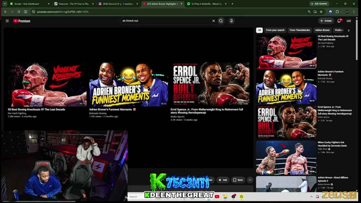The height and width of the screenshot is (203, 361).
Task: Open zoom magnifier icon in address bar
Action: [x=309, y=12]
